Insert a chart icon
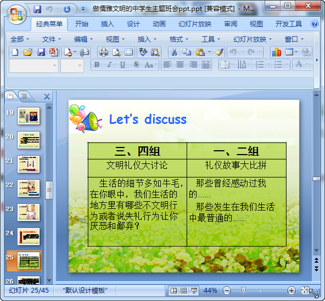The height and width of the screenshot is (301, 325). pos(277,52)
